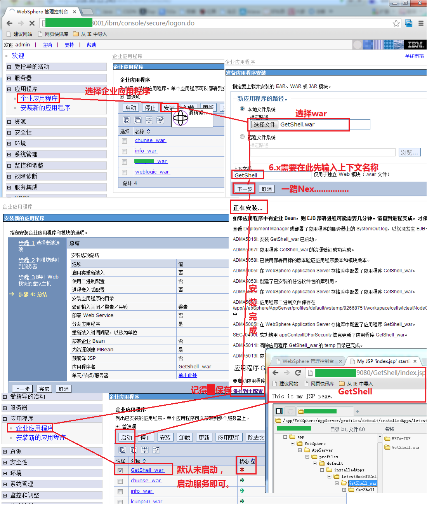Click the 单击此处 link in the summary
Screen dimensions: 427x506
pos(188,375)
